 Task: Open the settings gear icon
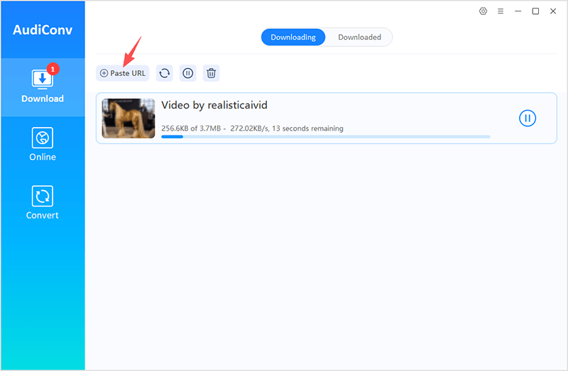coord(483,11)
